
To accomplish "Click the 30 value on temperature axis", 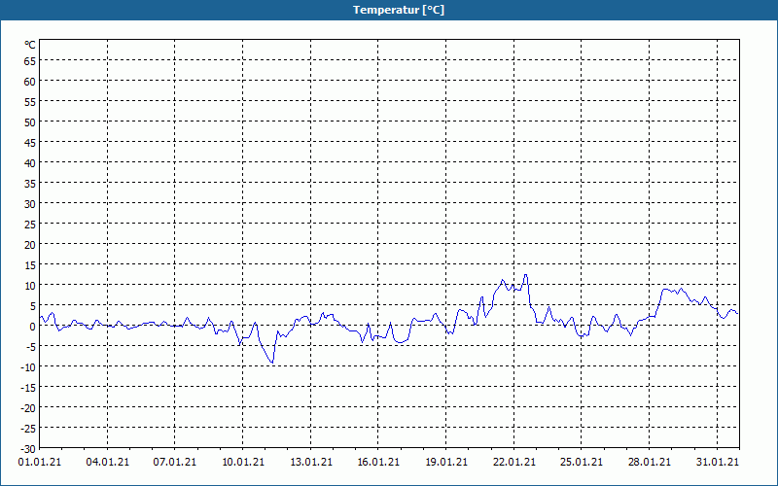I will (x=30, y=204).
